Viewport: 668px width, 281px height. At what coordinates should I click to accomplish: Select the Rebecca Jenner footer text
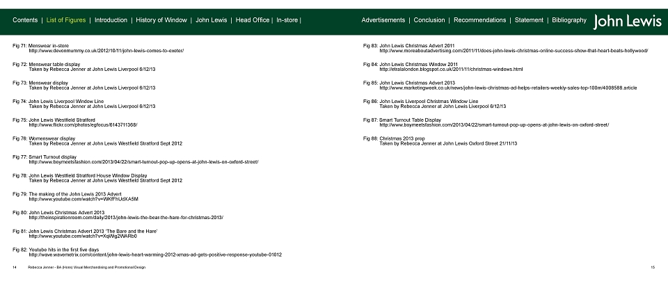coord(86,267)
